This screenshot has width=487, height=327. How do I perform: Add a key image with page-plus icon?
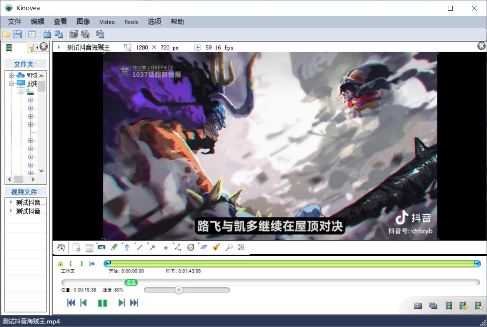(x=76, y=248)
